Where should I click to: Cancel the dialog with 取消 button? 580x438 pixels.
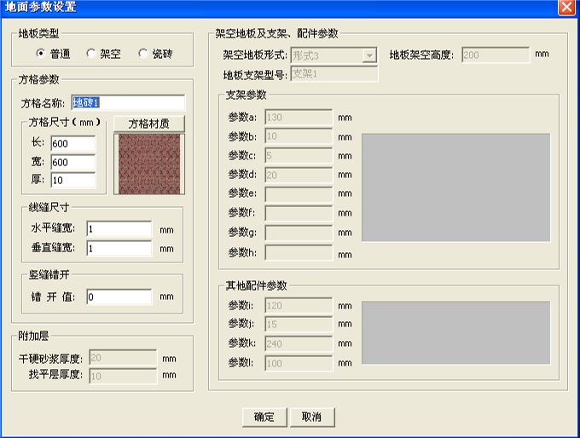click(x=312, y=417)
